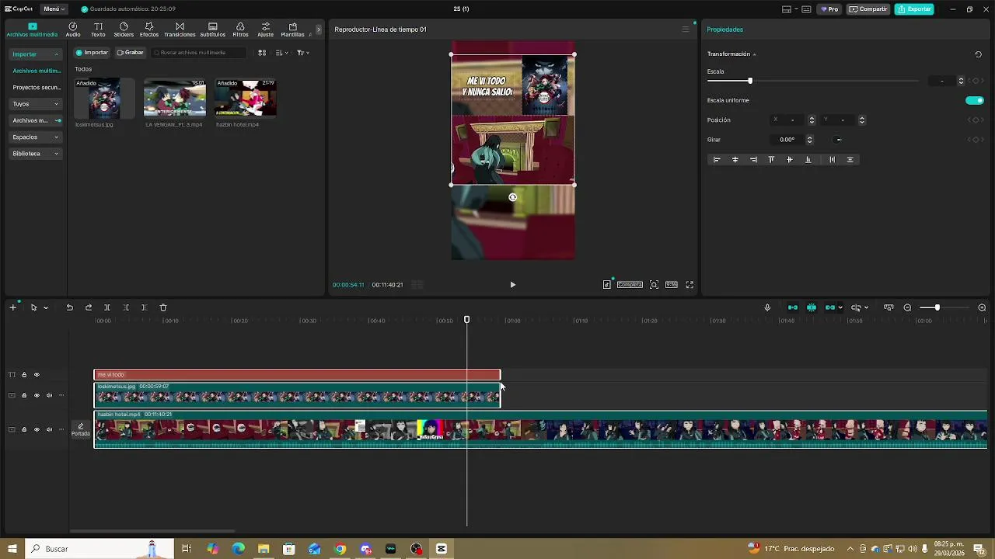Click the Undo arrow in timeline toolbar
The image size is (995, 559).
(x=69, y=307)
